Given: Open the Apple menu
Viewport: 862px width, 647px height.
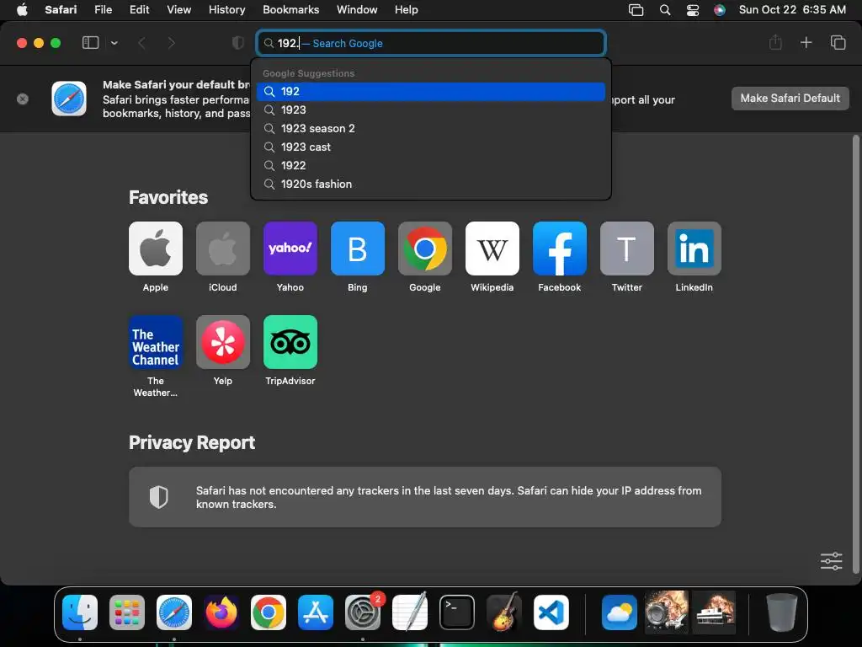Looking at the screenshot, I should (x=22, y=9).
